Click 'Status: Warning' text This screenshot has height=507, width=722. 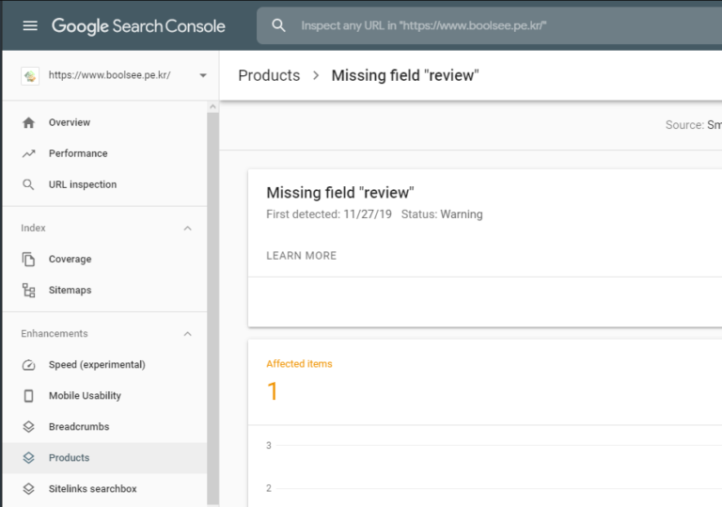pos(442,214)
